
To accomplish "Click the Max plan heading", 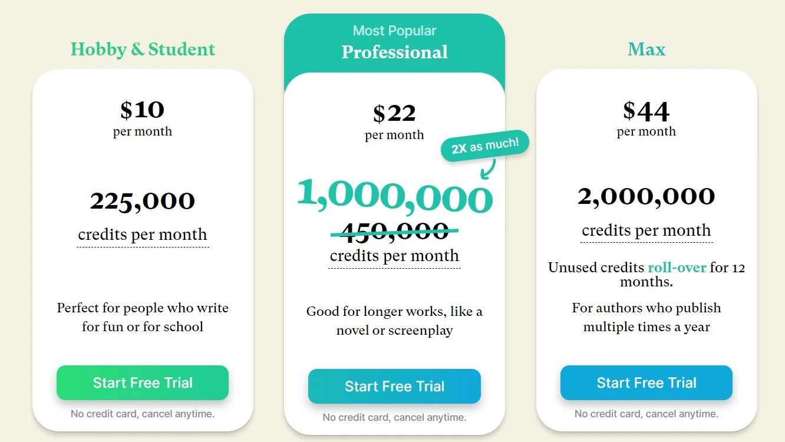I will click(647, 49).
